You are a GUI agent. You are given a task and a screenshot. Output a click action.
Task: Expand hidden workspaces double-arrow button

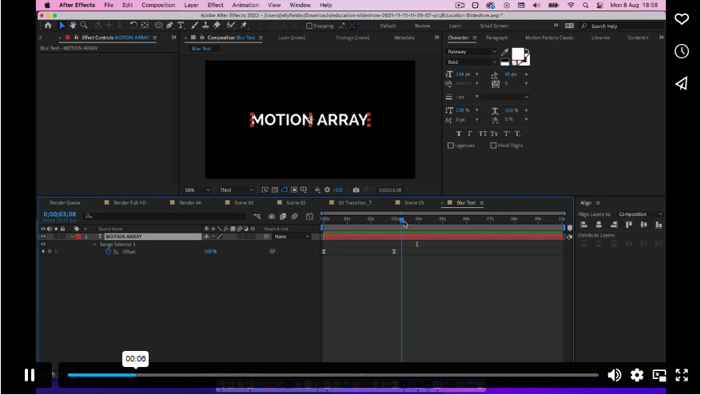[556, 26]
